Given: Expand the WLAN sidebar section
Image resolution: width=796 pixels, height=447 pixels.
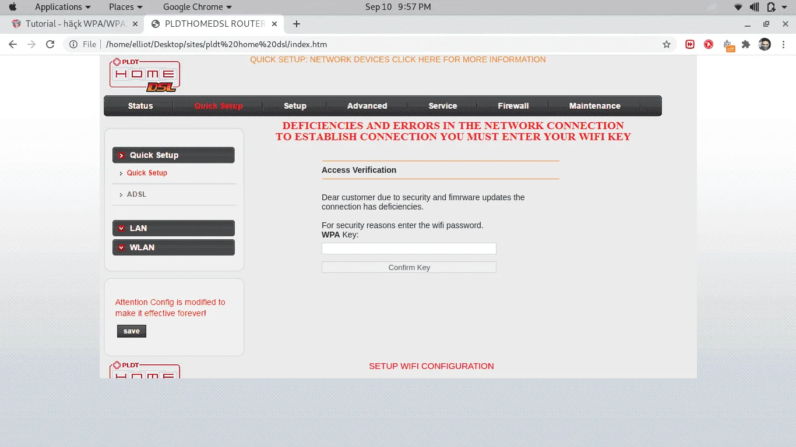Looking at the screenshot, I should (174, 247).
